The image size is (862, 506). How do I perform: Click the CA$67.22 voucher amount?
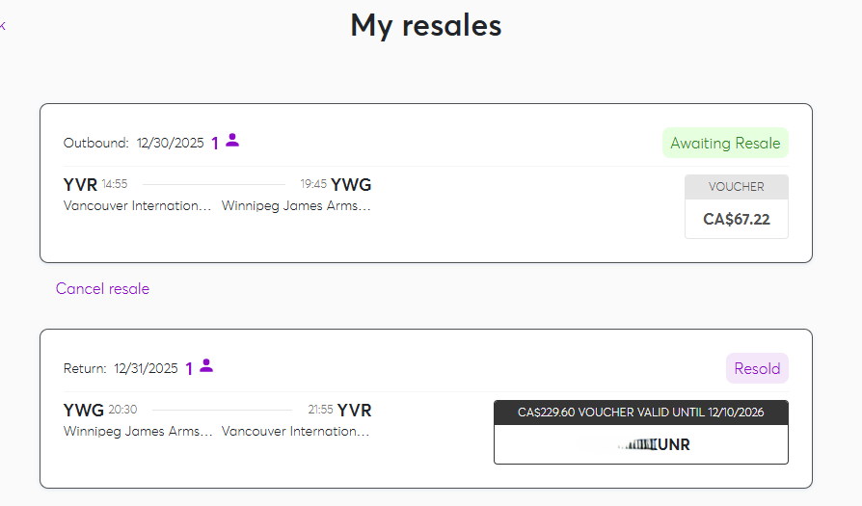click(736, 219)
